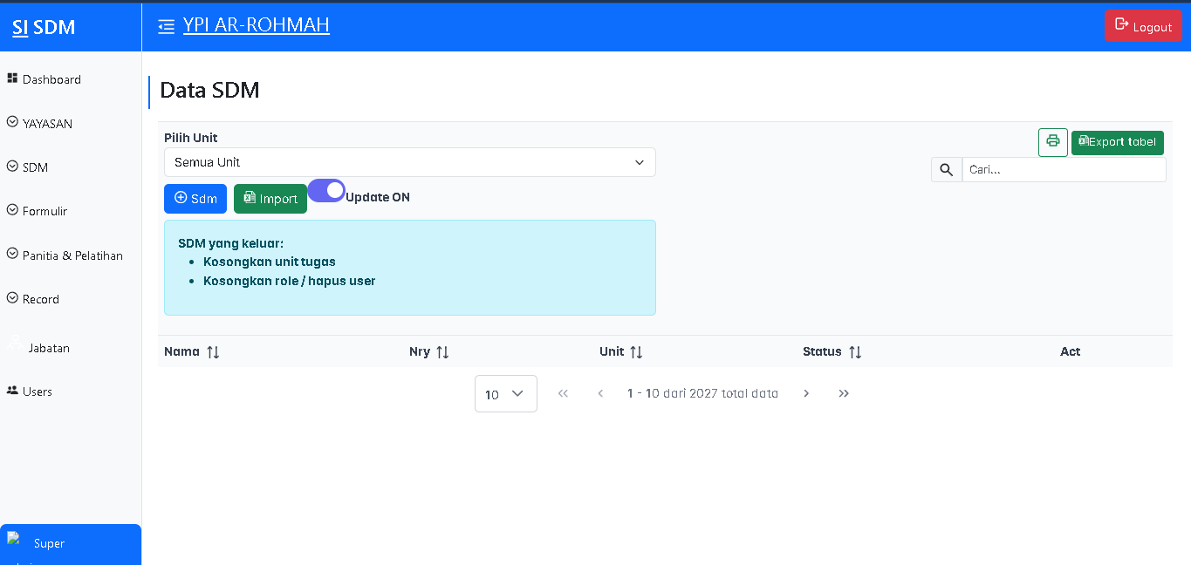Click the Cari search input field
The width and height of the screenshot is (1191, 565).
coord(1063,170)
